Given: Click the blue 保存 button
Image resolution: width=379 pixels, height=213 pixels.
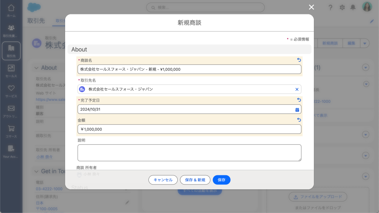Looking at the screenshot, I should 221,180.
